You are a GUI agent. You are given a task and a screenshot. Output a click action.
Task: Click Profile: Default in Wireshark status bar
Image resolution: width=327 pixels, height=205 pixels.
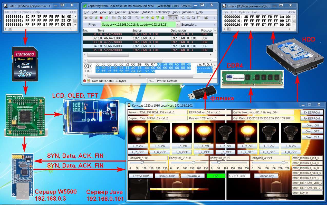(x=167, y=81)
